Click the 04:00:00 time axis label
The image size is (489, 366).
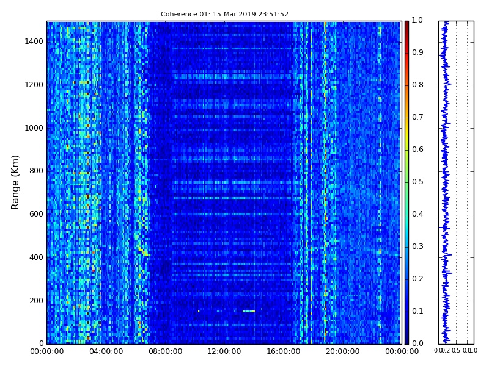106,352
